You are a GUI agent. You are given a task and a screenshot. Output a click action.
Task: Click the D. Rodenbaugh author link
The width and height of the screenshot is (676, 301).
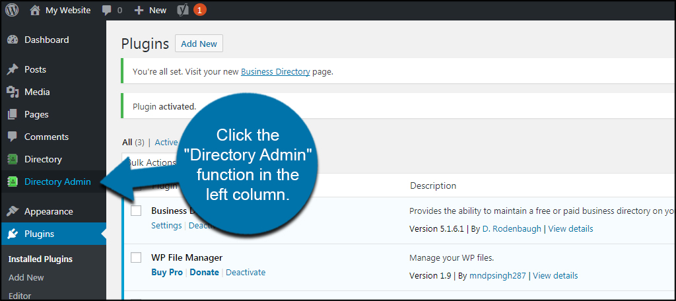point(512,229)
